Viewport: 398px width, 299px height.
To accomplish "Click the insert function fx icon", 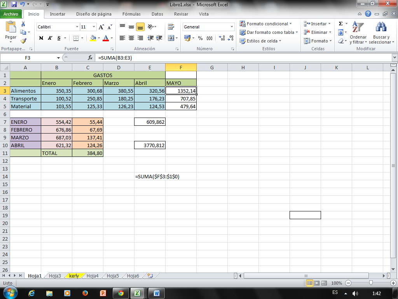I will click(90, 58).
